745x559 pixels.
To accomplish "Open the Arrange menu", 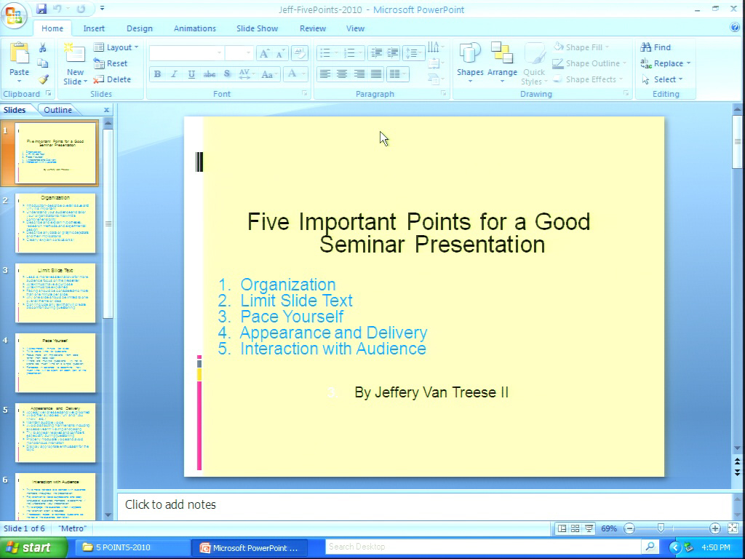I will coord(502,63).
